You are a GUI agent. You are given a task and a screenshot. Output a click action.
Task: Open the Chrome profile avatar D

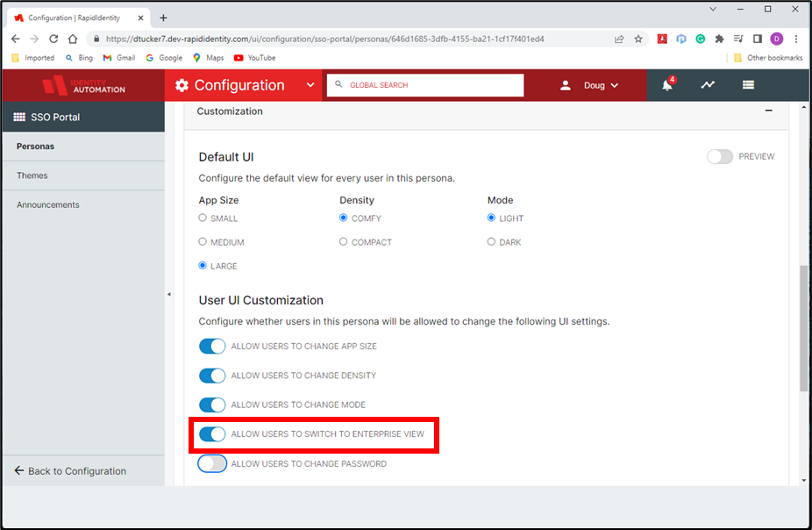click(x=776, y=39)
